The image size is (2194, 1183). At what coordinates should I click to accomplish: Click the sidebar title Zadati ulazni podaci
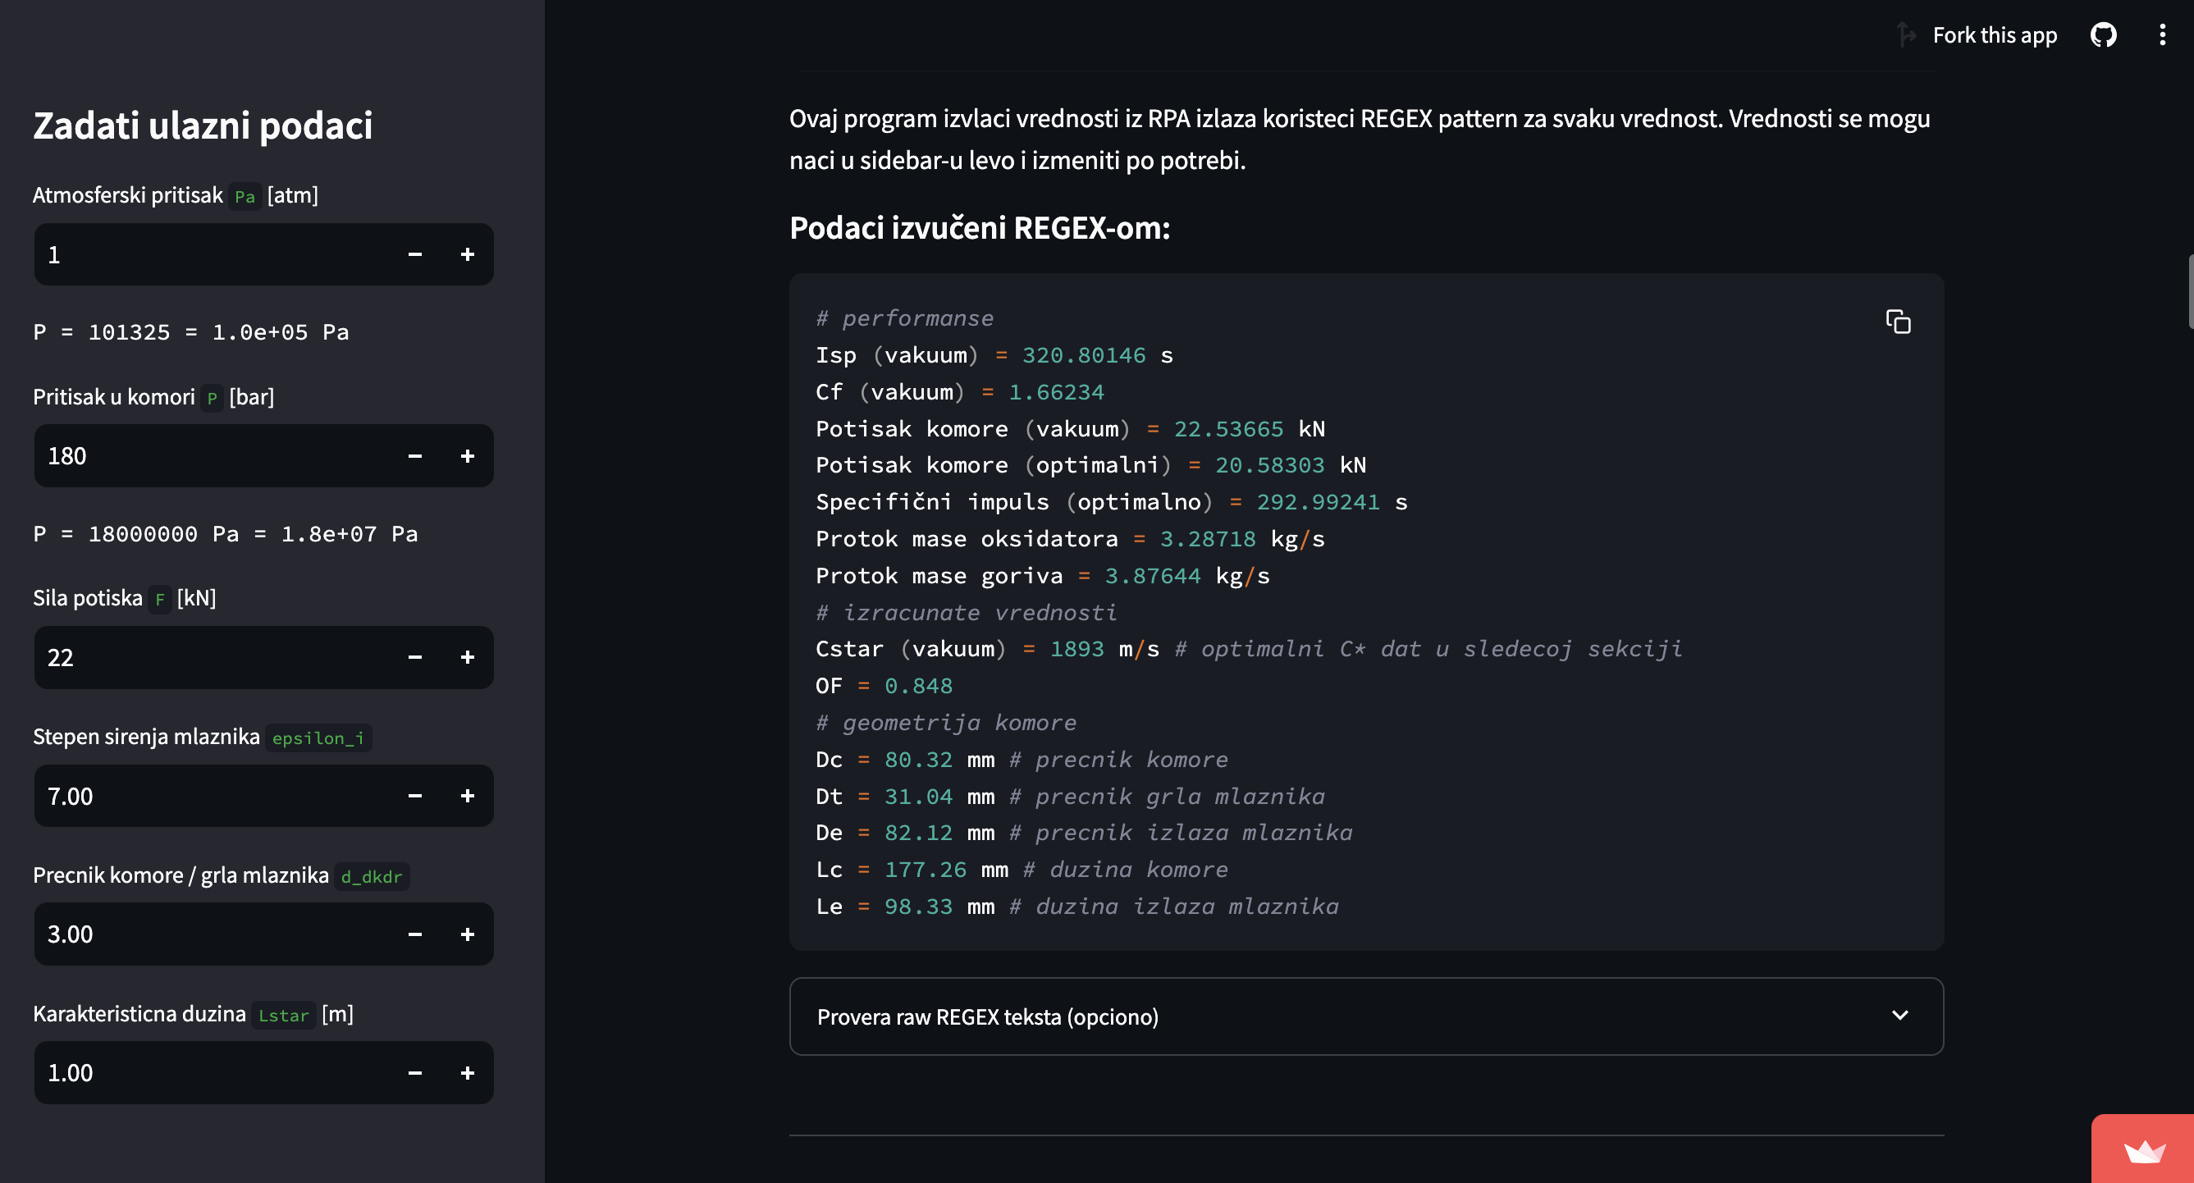pos(203,126)
